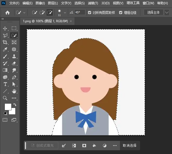Swap foreground and background colors

coord(15,105)
